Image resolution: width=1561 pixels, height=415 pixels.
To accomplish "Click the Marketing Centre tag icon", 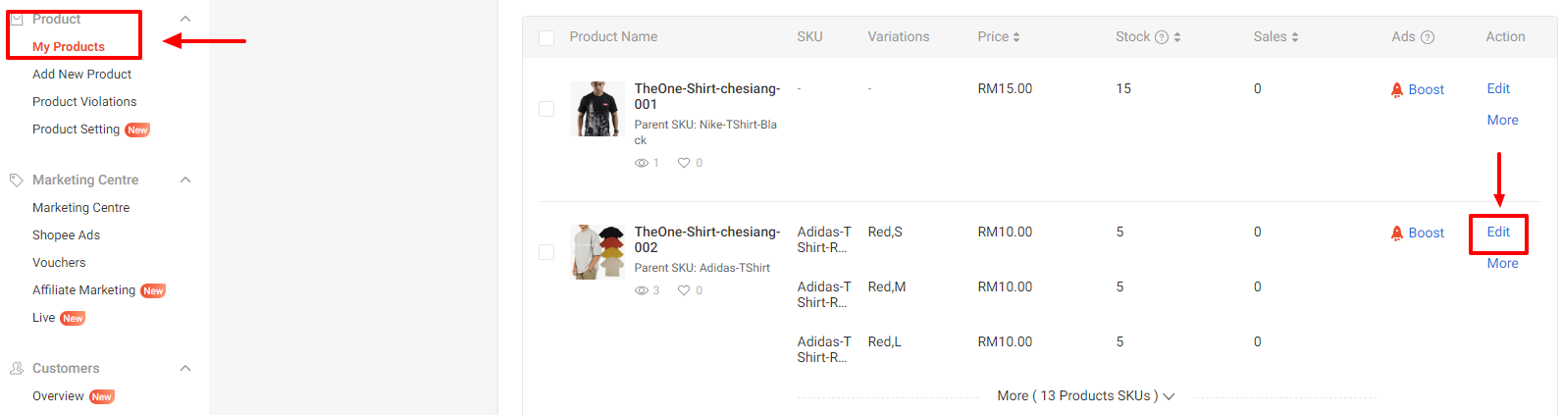I will [x=17, y=181].
